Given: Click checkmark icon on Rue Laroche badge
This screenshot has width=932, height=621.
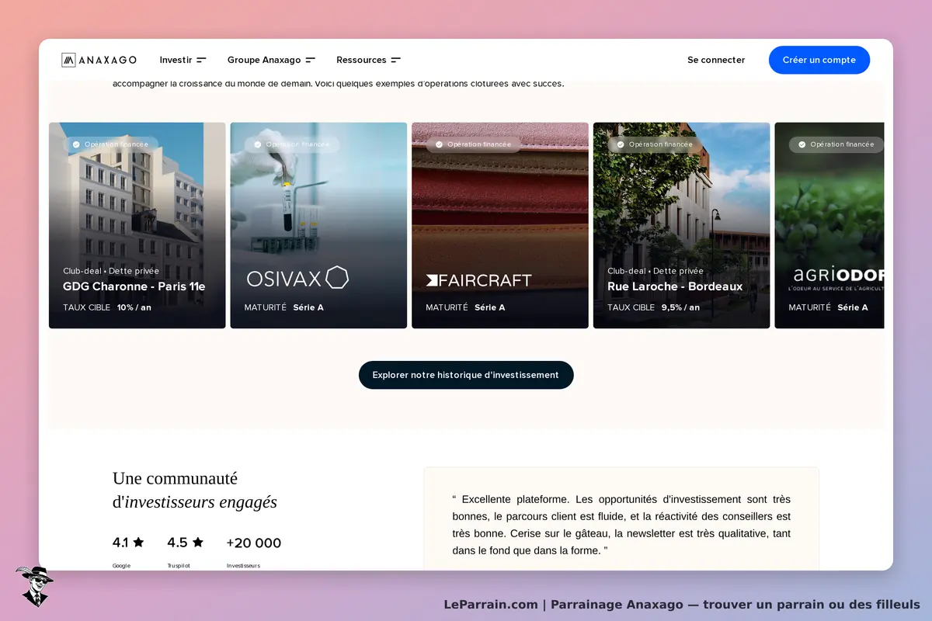Looking at the screenshot, I should 621,144.
